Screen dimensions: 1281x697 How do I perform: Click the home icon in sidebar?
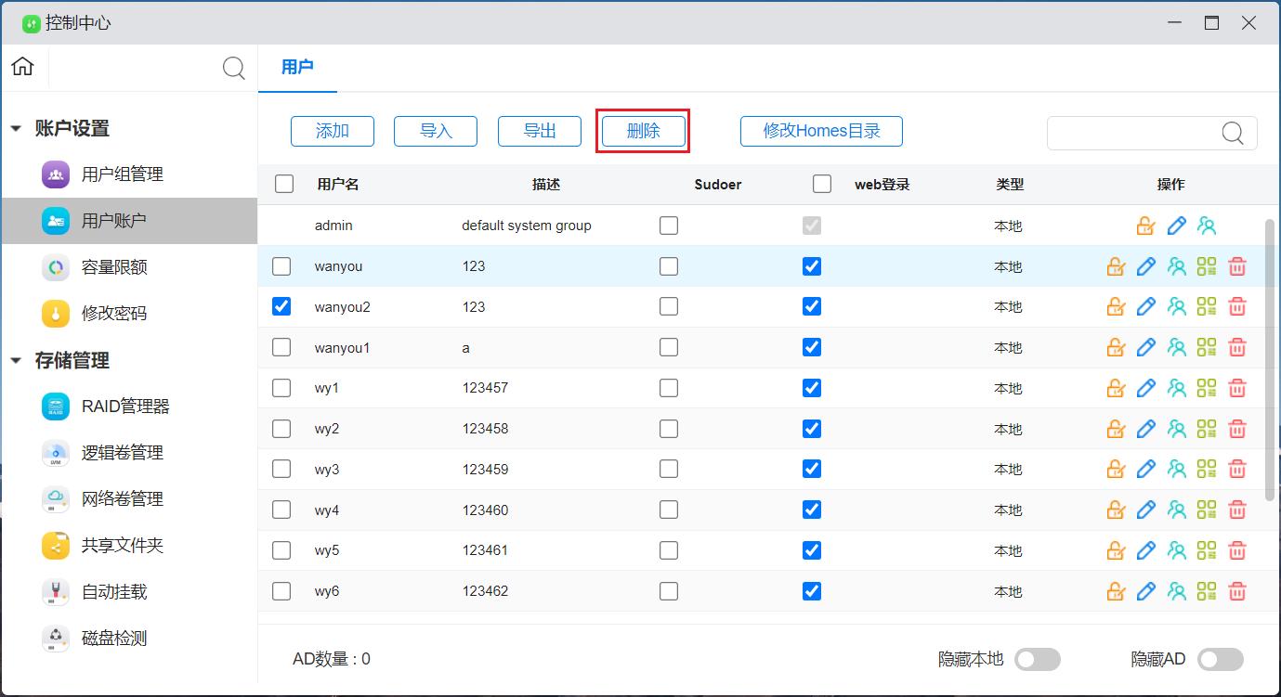(x=22, y=67)
